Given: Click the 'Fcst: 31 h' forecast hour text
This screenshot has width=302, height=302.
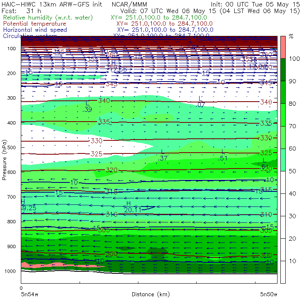Looking at the screenshot, I should 21,11.
